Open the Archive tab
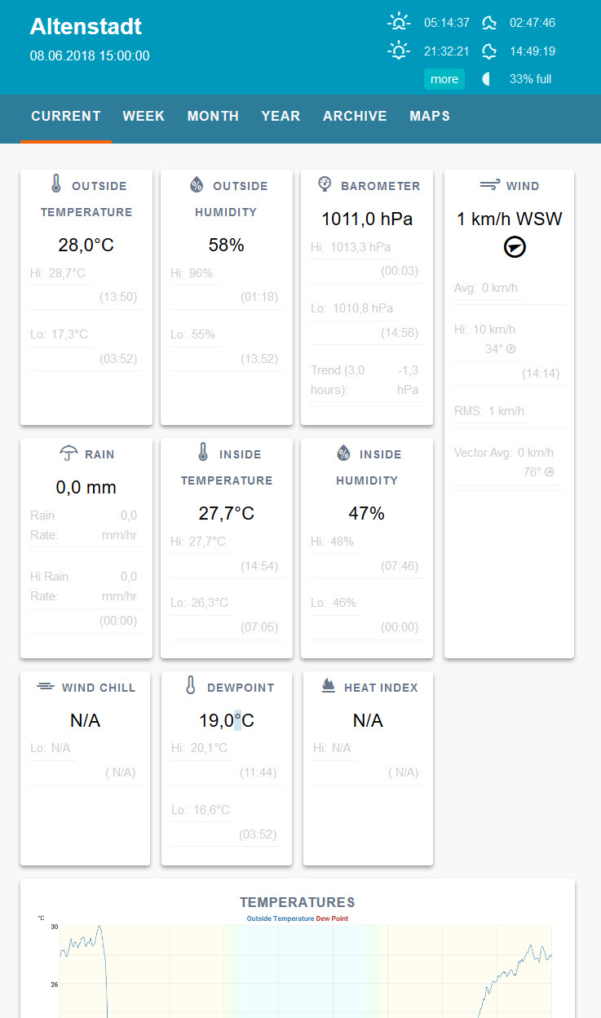 pos(355,117)
